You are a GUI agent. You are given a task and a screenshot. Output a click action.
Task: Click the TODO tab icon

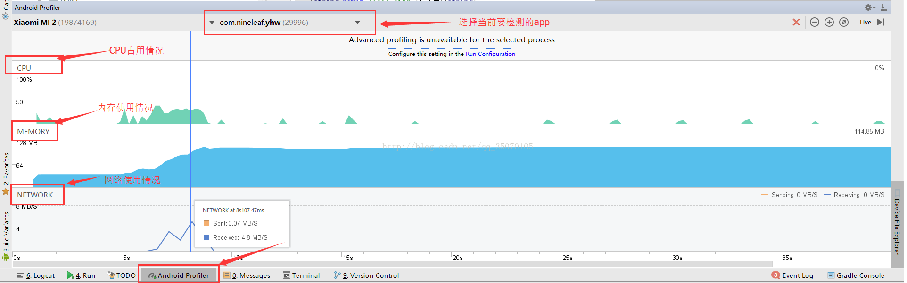[x=111, y=275]
